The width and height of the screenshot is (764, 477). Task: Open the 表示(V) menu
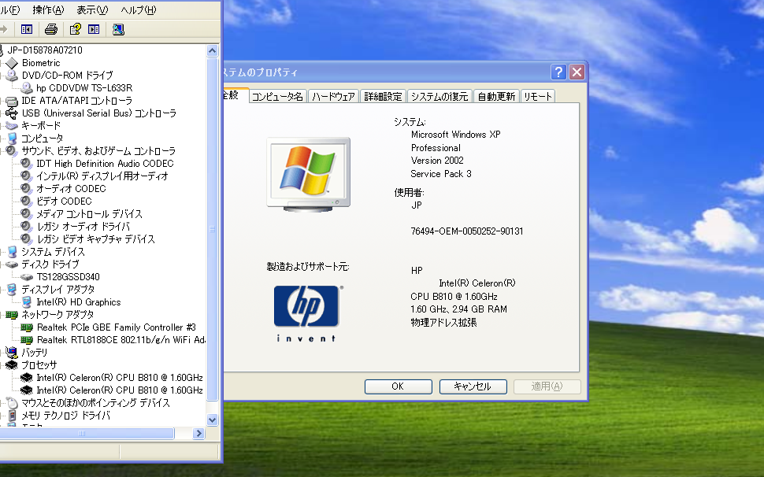(x=92, y=9)
